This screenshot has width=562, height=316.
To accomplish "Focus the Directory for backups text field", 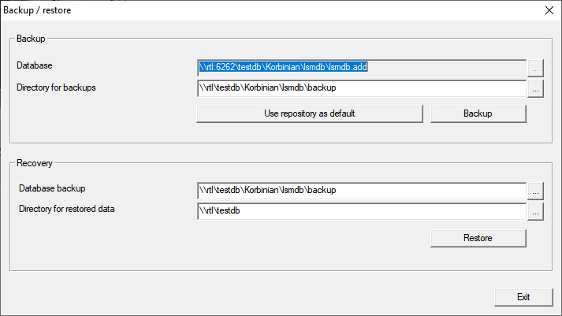I will 361,88.
